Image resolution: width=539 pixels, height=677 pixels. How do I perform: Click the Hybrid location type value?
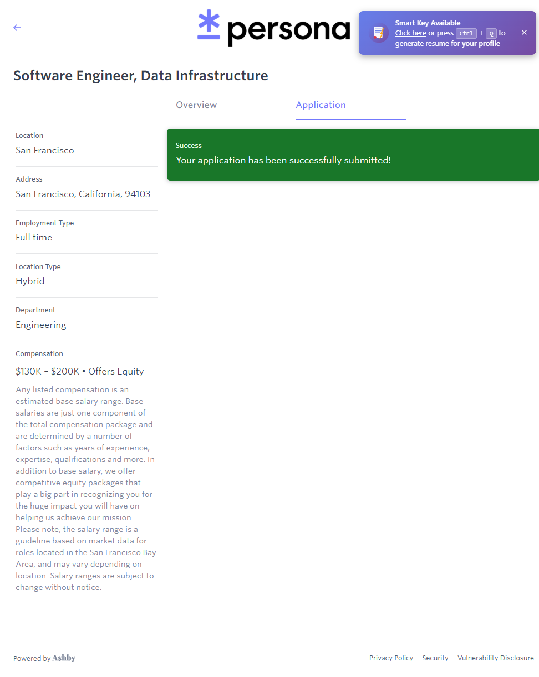click(x=30, y=281)
